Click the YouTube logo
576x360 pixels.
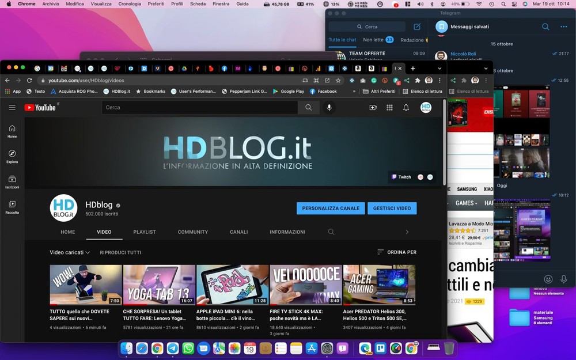pyautogui.click(x=40, y=107)
